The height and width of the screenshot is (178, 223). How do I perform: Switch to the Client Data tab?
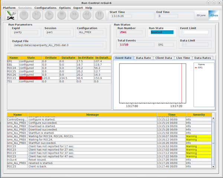pyautogui.click(x=164, y=58)
